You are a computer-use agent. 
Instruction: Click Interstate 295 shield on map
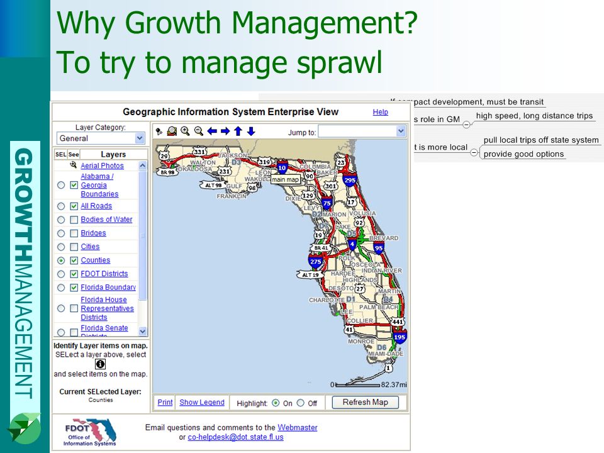pos(350,180)
